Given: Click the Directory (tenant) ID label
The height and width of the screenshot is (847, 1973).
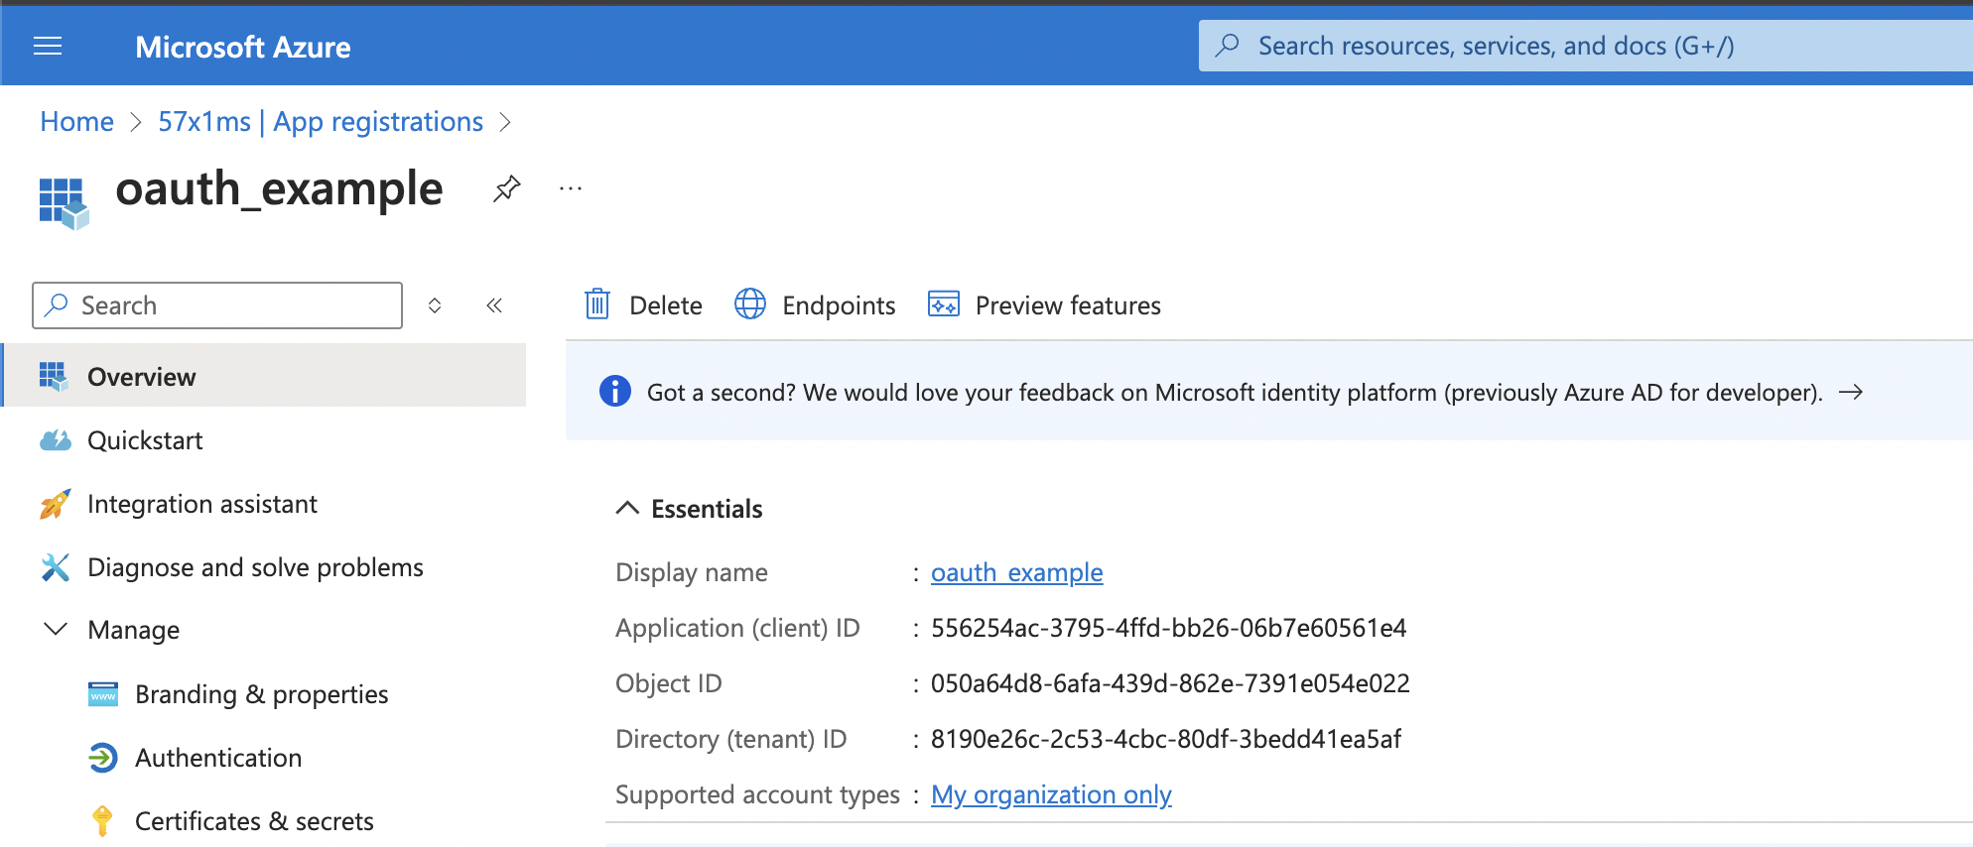Looking at the screenshot, I should coord(731,739).
